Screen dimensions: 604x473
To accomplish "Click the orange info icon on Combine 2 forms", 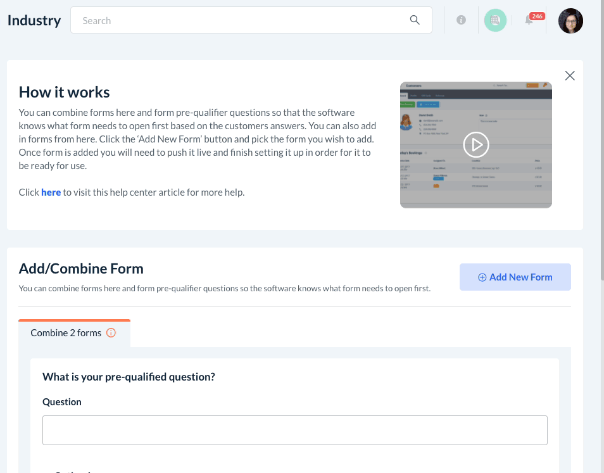I will click(111, 333).
